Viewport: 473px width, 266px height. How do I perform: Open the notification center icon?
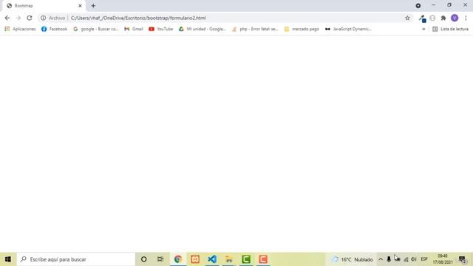coord(462,259)
